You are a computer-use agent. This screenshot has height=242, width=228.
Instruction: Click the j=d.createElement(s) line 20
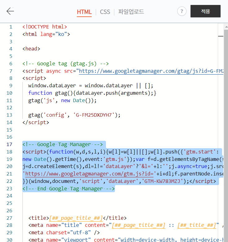click(123, 166)
